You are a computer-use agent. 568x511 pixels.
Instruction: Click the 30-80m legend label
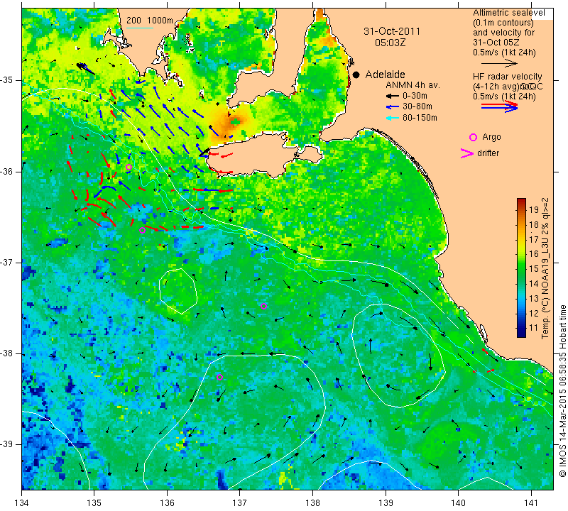coord(417,107)
